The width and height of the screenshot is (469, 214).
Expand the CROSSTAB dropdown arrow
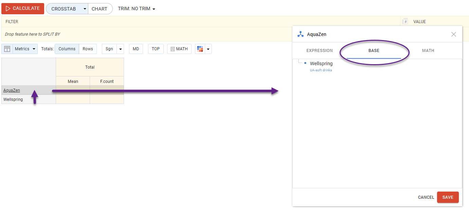[85, 9]
